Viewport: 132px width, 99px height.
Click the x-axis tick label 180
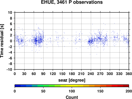(x=72, y=74)
